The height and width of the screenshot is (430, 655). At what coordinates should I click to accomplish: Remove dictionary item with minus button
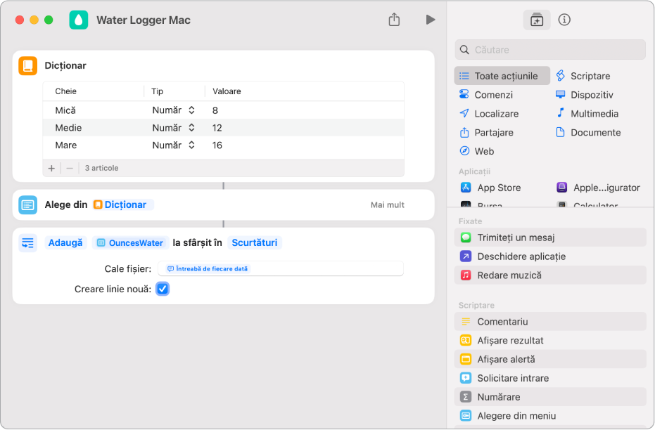pyautogui.click(x=70, y=168)
